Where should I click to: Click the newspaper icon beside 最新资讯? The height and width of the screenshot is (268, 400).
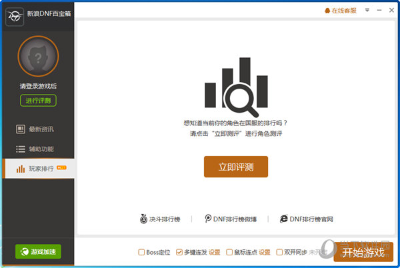coord(21,129)
